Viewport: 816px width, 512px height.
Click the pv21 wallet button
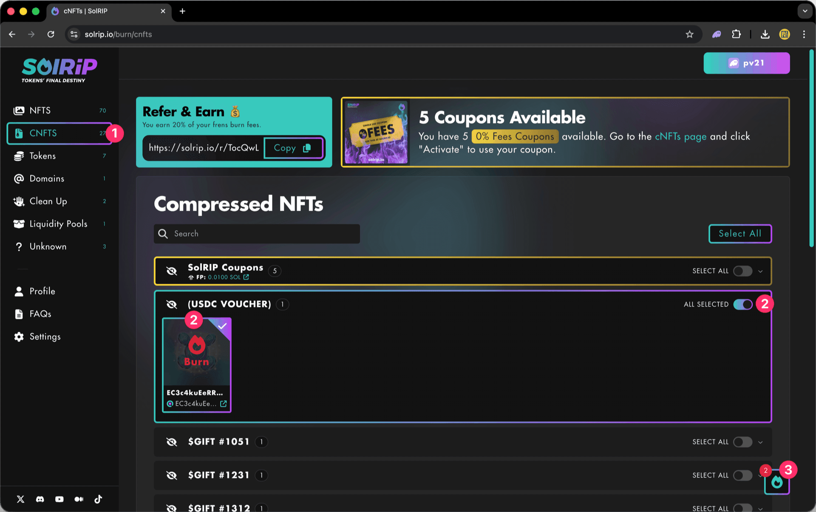coord(747,63)
